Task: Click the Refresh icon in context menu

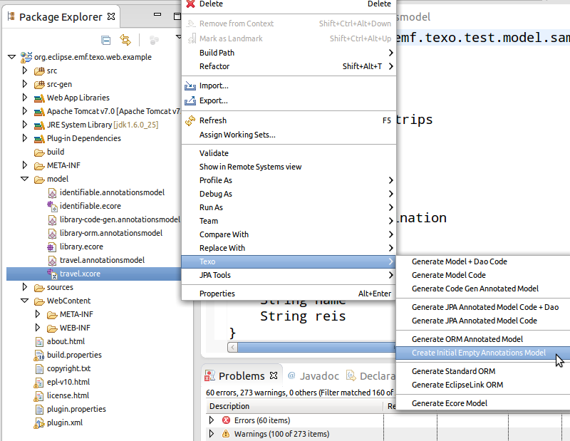Action: point(190,120)
